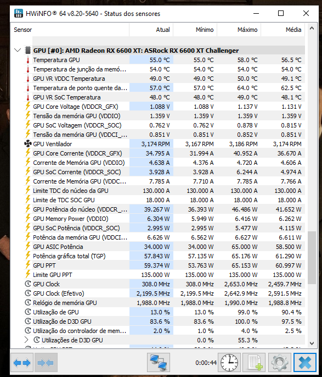Screen dimensions: 322x377
Task: Select the GPU [#0] AMD Radeon RX 6600 XT header
Action: 136,51
